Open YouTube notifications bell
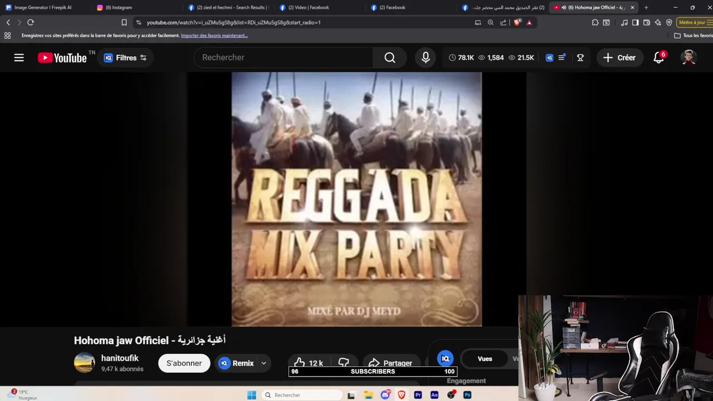Image resolution: width=713 pixels, height=401 pixels. tap(659, 57)
